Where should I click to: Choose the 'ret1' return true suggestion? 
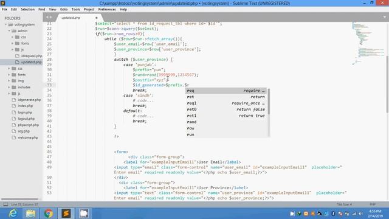(225, 116)
